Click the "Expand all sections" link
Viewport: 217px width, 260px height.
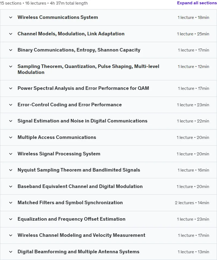(x=197, y=3)
